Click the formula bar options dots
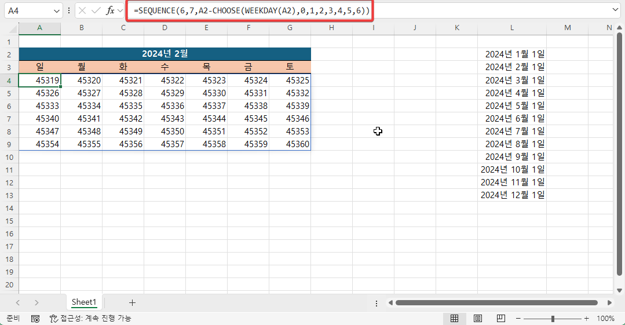Viewport: 625px width, 325px height. 69,11
